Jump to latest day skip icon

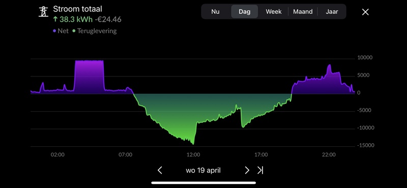260,170
